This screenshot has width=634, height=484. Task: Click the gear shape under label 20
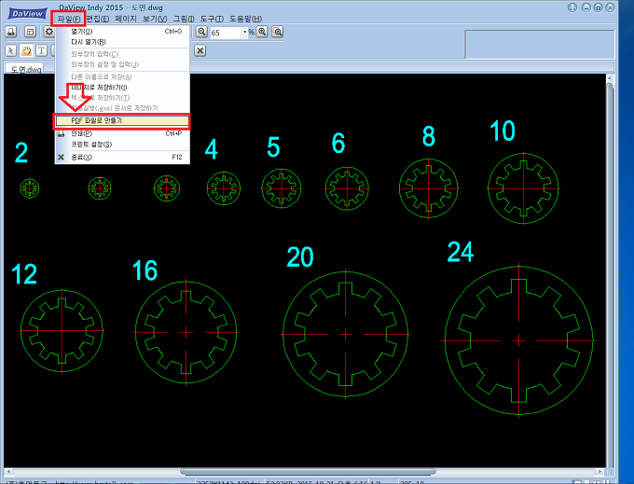pos(345,334)
